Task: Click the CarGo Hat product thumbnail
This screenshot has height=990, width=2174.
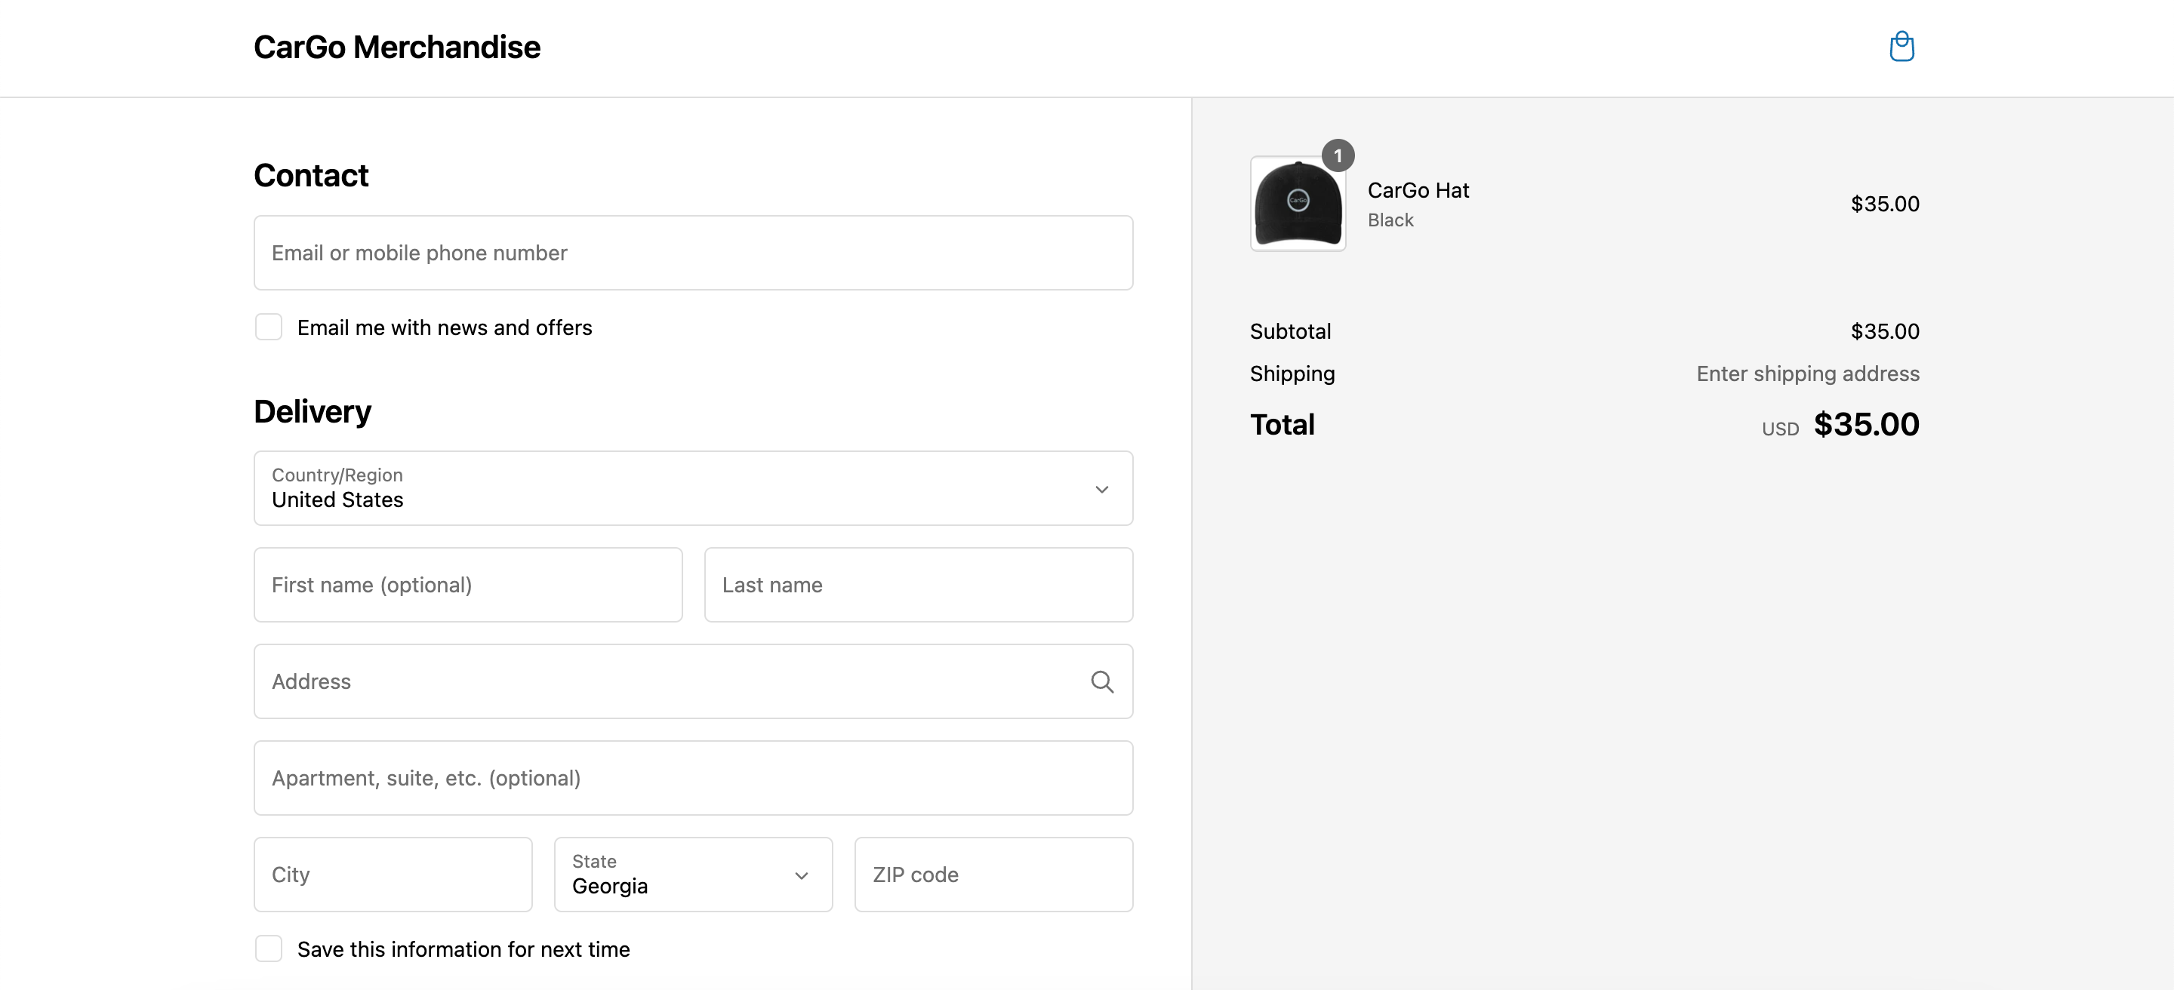Action: [x=1297, y=204]
